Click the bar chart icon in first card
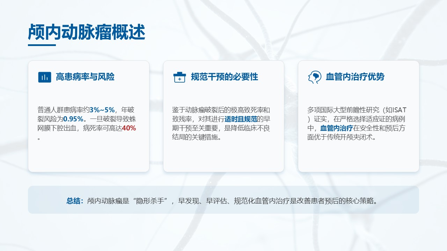The width and height of the screenshot is (447, 251). coord(44,77)
